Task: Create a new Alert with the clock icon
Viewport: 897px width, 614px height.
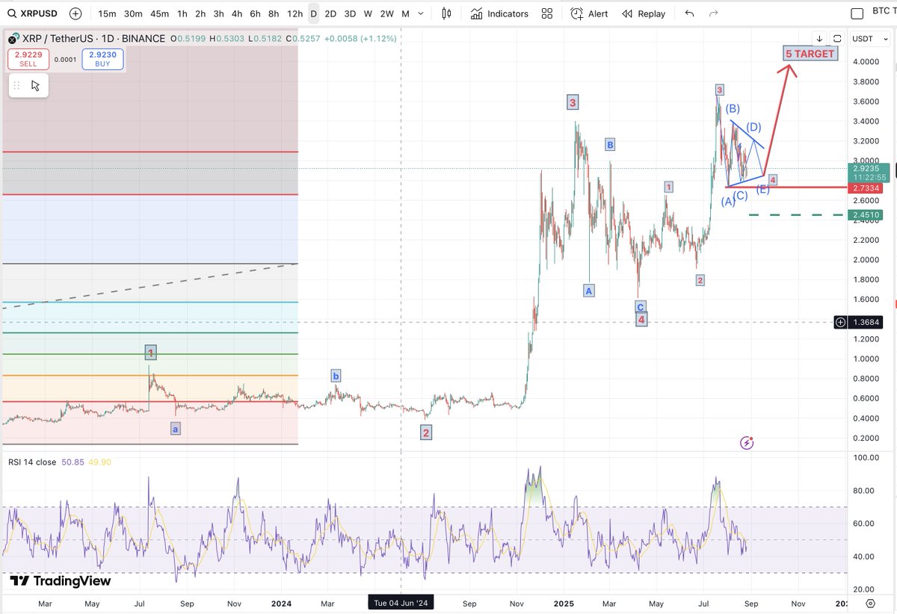Action: [588, 13]
